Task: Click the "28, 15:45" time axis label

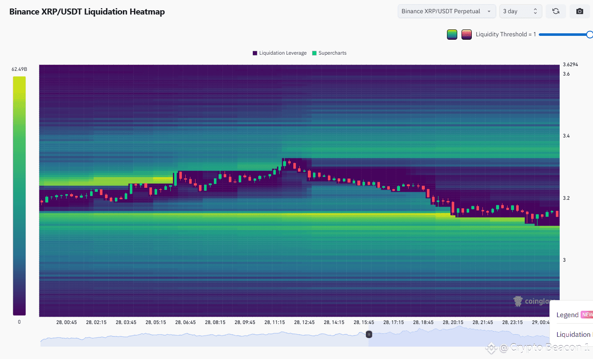Action: pos(364,322)
